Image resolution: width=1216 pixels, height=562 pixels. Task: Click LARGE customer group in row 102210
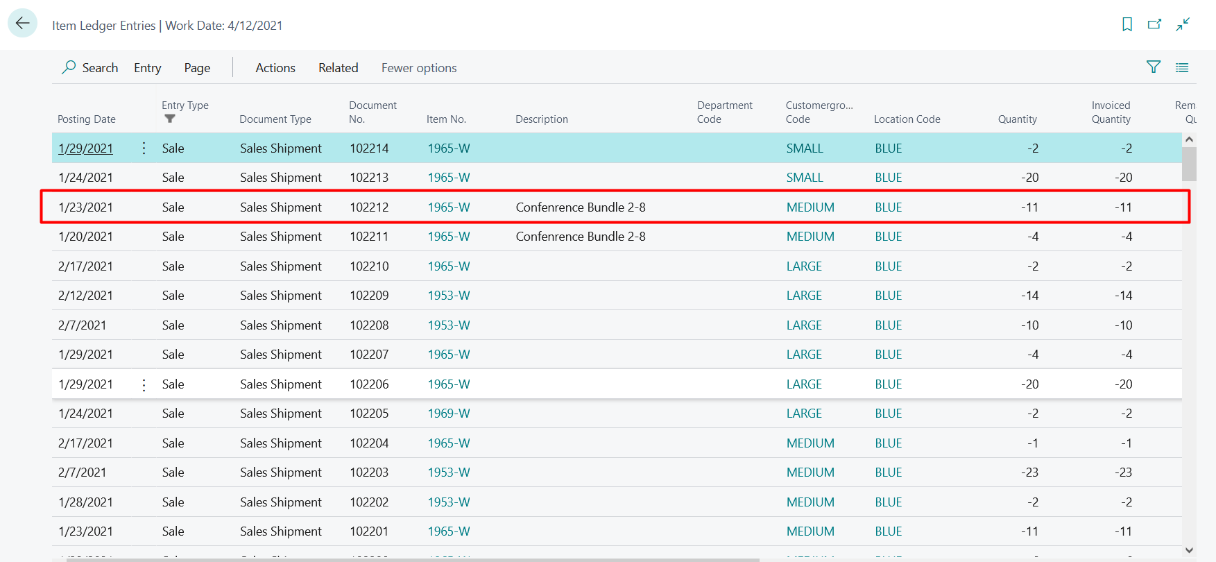pos(804,266)
